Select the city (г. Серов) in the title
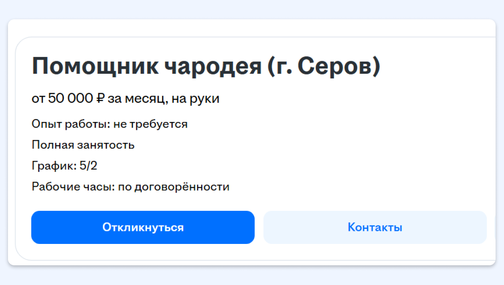The image size is (504, 285). pos(324,66)
